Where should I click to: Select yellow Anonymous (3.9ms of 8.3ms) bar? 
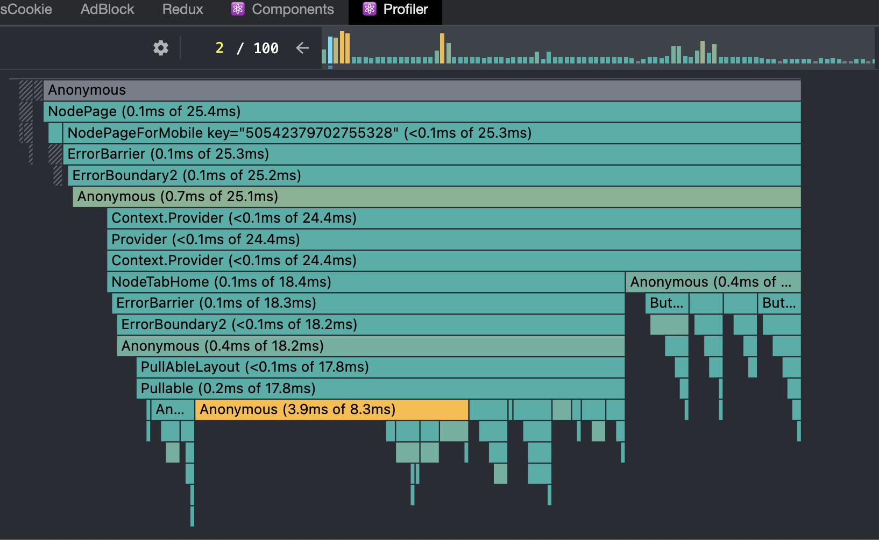pyautogui.click(x=331, y=409)
